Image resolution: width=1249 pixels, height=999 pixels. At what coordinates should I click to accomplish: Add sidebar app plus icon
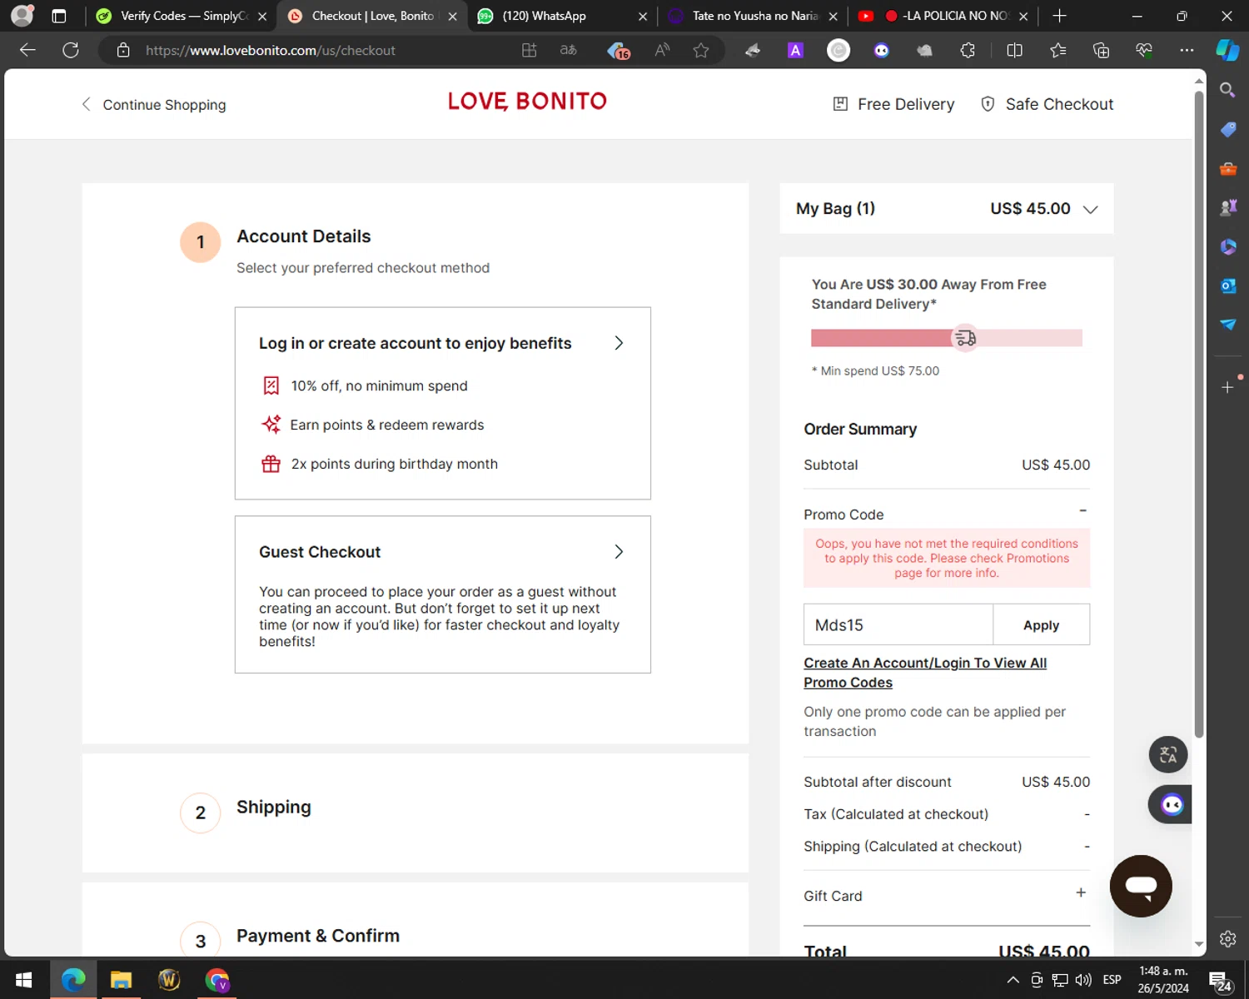point(1227,387)
